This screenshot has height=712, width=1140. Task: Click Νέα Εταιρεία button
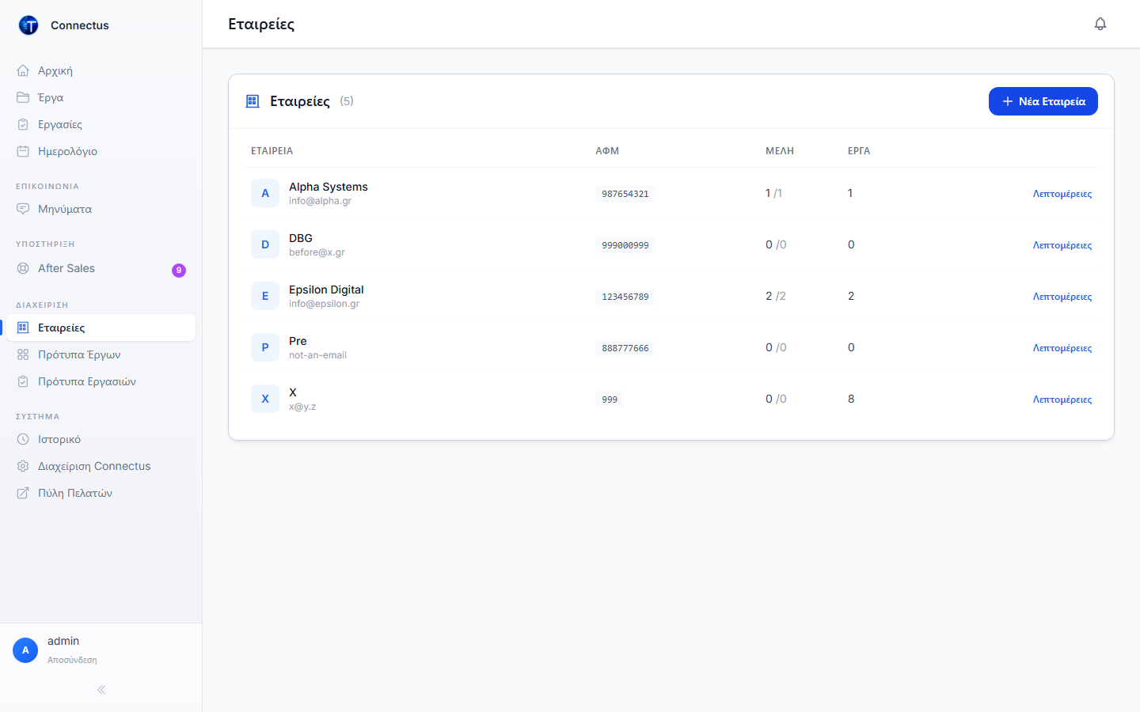1043,101
